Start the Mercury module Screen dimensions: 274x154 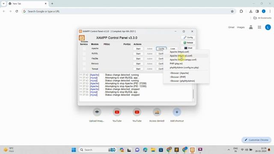(138, 64)
